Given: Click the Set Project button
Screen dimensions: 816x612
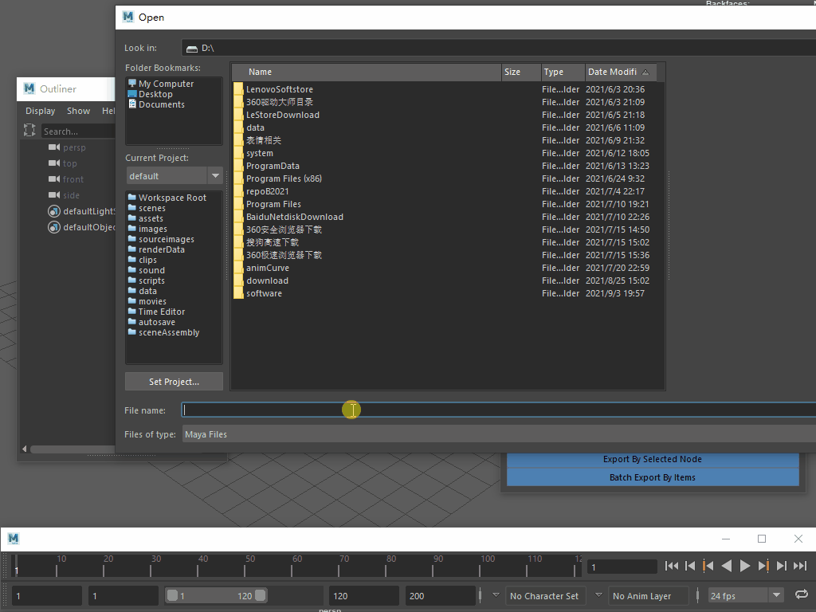Looking at the screenshot, I should 174,382.
